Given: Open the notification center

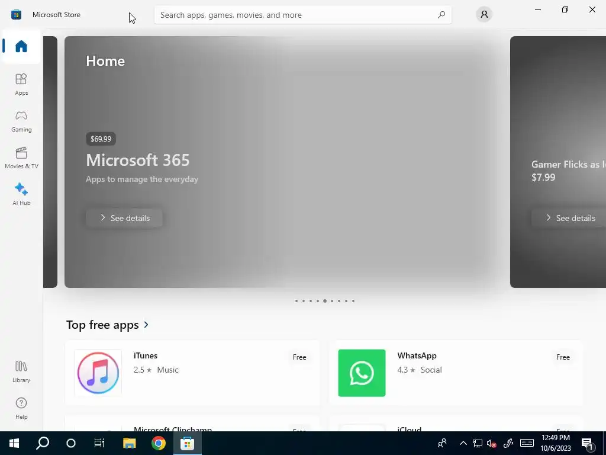Looking at the screenshot, I should [588, 444].
